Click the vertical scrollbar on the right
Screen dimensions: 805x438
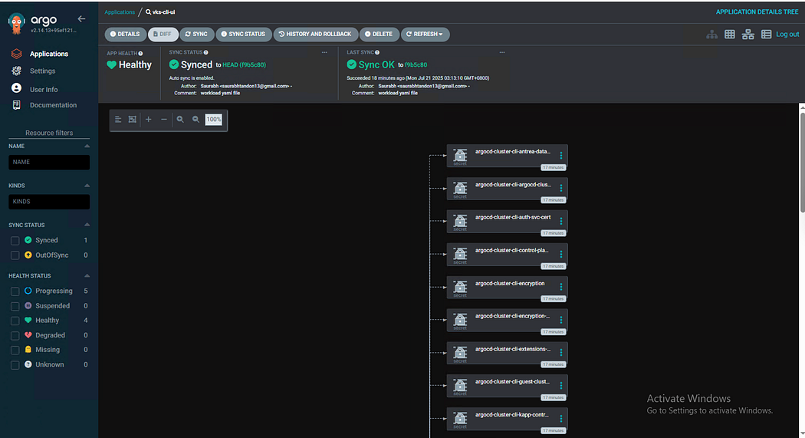[802, 161]
